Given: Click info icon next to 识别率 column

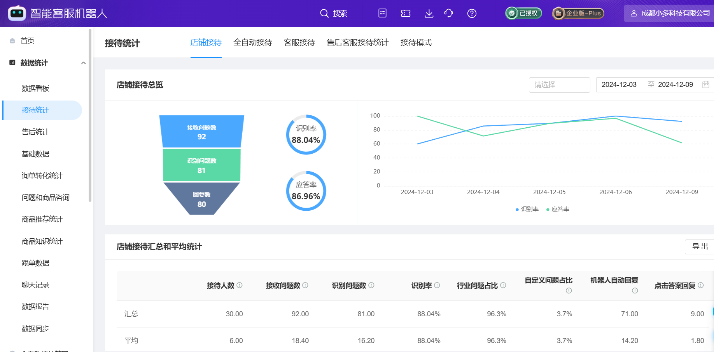Looking at the screenshot, I should pos(437,285).
